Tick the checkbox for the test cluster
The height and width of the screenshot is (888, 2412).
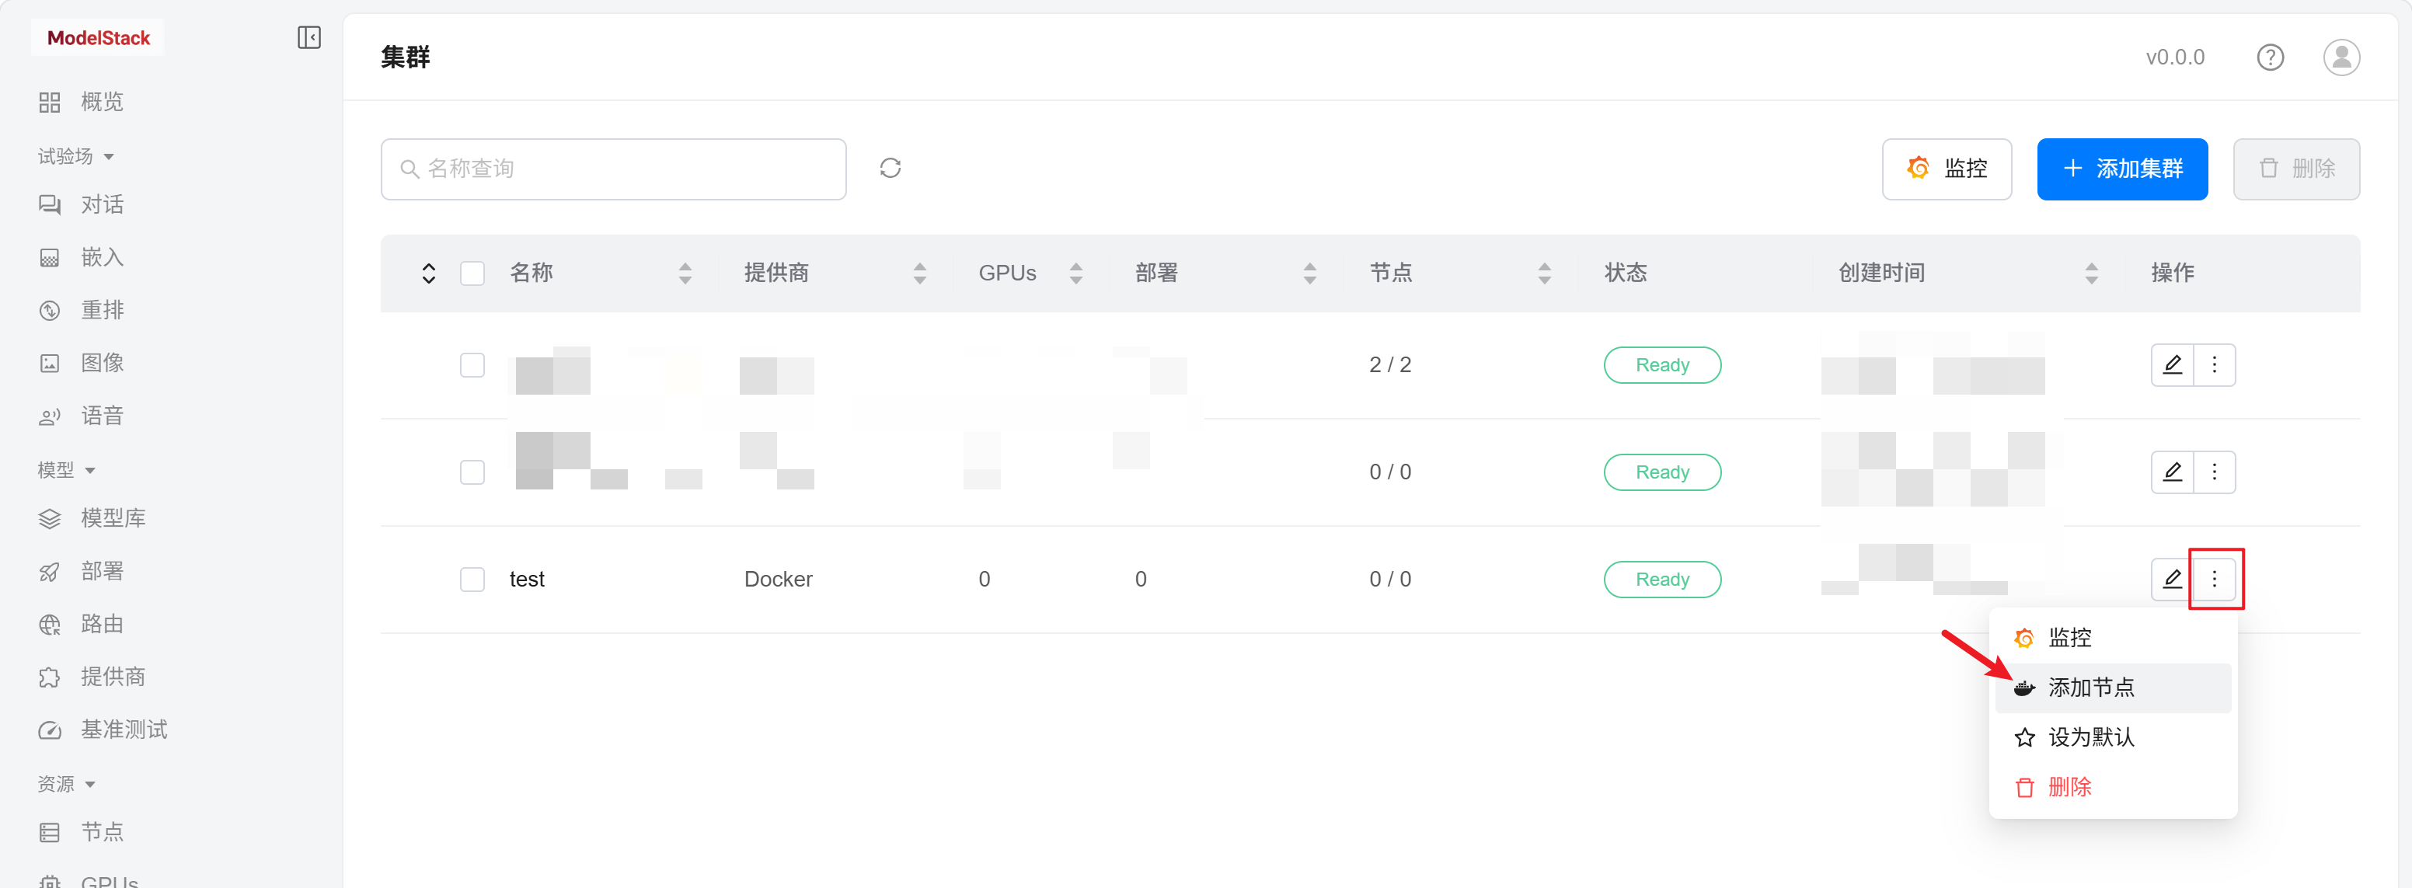pyautogui.click(x=473, y=580)
